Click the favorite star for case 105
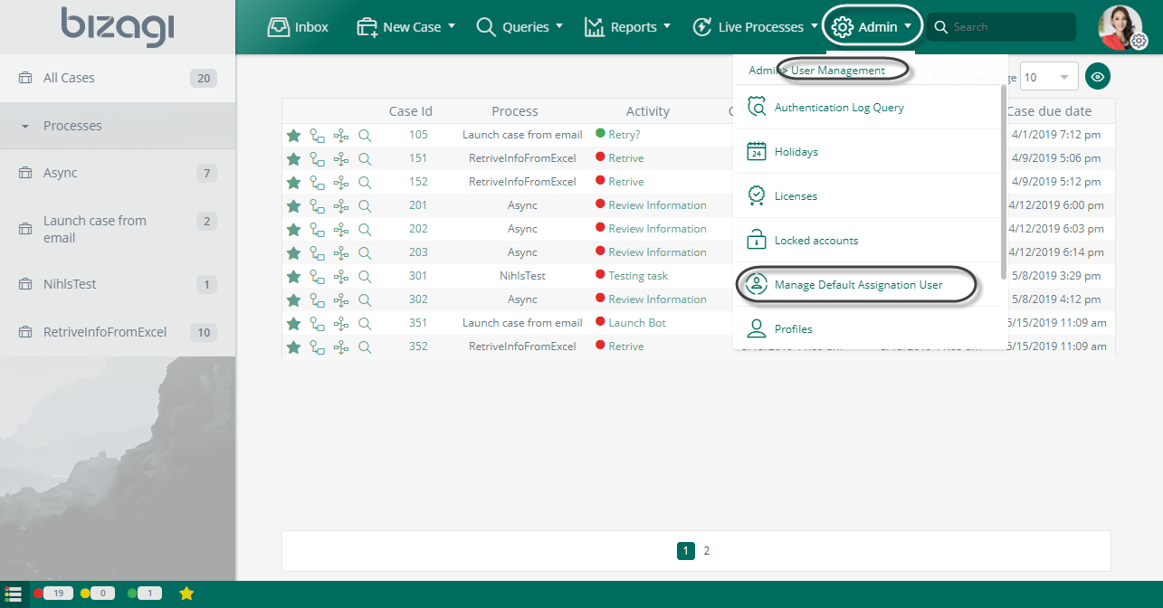The height and width of the screenshot is (608, 1163). pos(293,135)
